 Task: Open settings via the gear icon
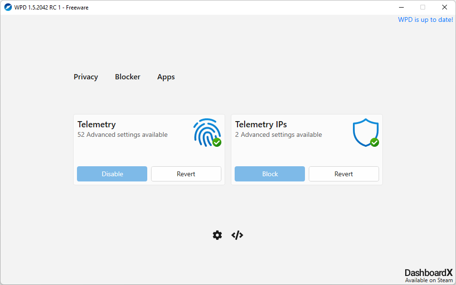coord(217,235)
